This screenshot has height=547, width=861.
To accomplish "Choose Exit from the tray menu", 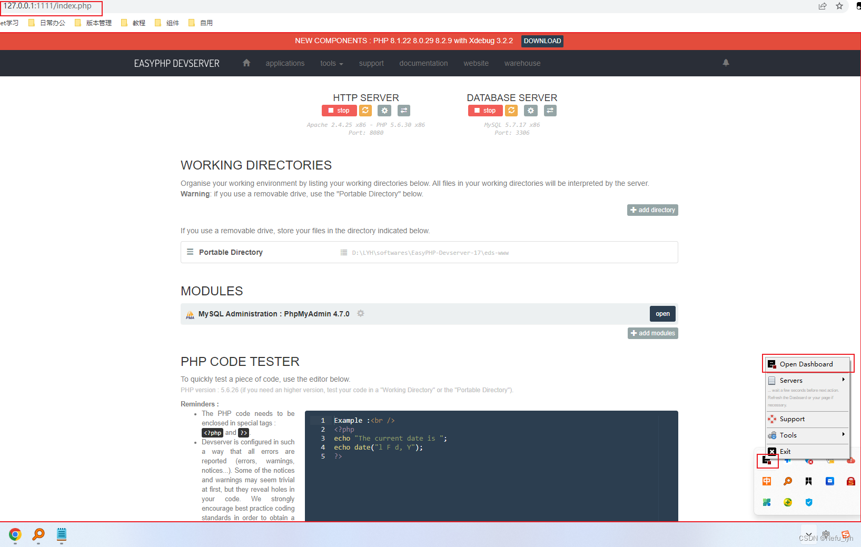I will [807, 451].
